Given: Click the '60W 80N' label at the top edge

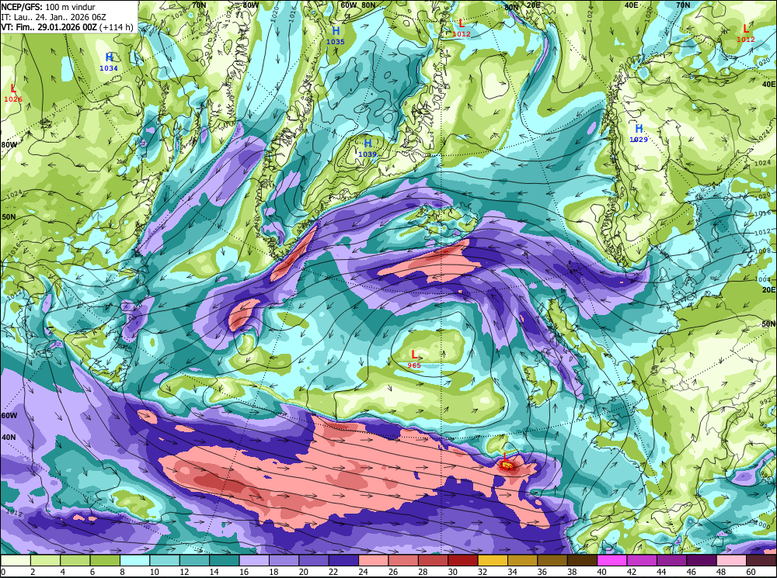Looking at the screenshot, I should (357, 5).
